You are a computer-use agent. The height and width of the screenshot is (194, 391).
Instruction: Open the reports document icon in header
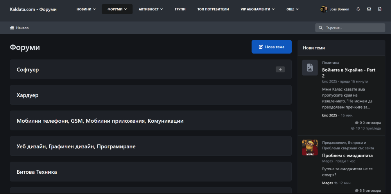(x=380, y=9)
